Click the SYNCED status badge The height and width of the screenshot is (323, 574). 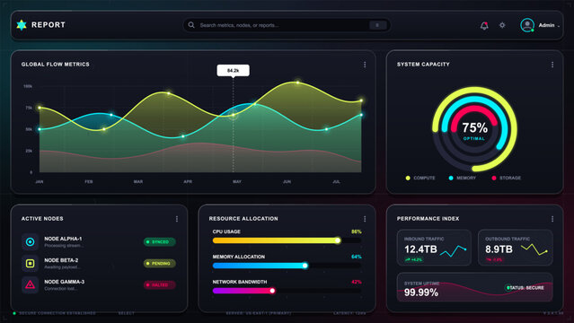tap(159, 241)
